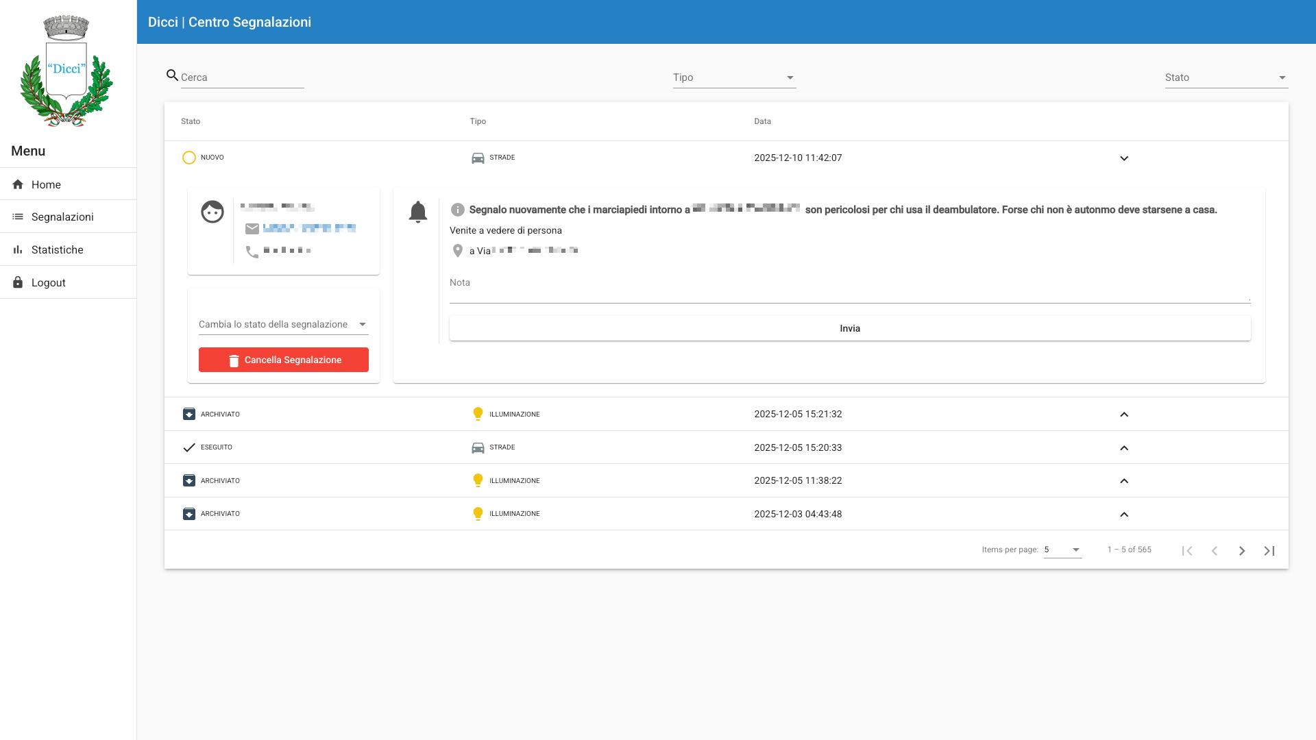Click the user avatar face icon

click(x=212, y=212)
